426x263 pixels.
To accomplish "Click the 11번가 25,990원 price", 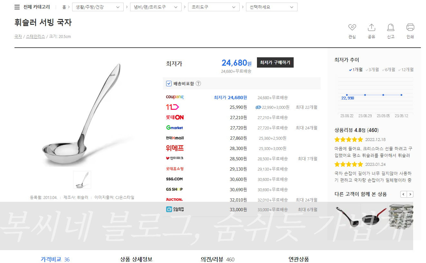I will [238, 107].
